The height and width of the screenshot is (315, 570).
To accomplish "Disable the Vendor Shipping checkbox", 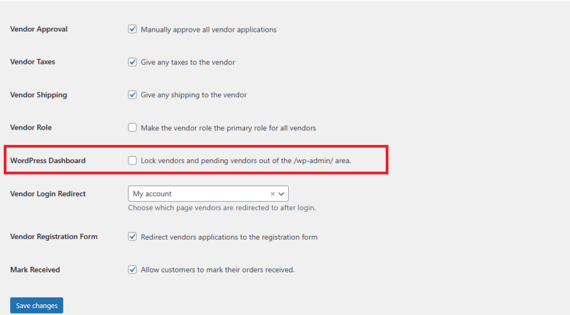I will (x=132, y=95).
